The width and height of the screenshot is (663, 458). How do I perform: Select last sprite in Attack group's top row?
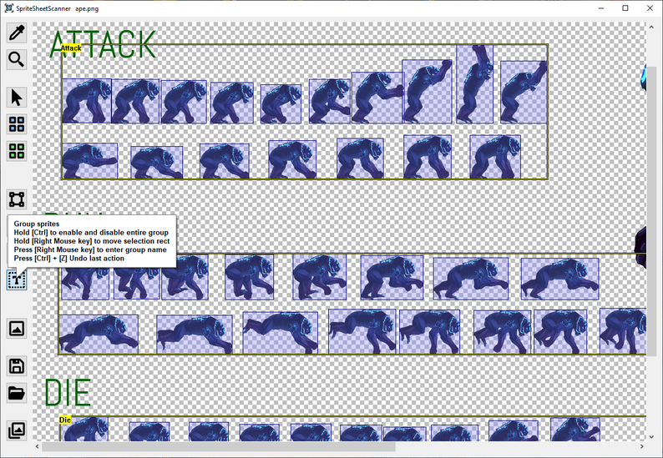(x=524, y=92)
